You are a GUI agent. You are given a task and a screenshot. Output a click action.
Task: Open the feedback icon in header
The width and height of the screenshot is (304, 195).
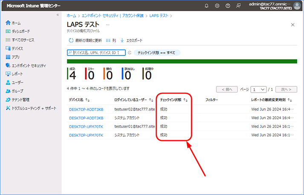click(x=238, y=6)
